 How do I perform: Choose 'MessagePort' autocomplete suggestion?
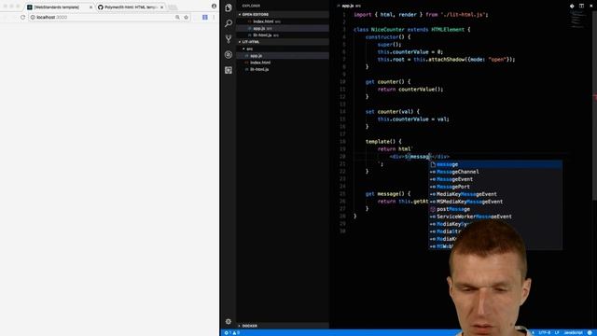(495, 187)
